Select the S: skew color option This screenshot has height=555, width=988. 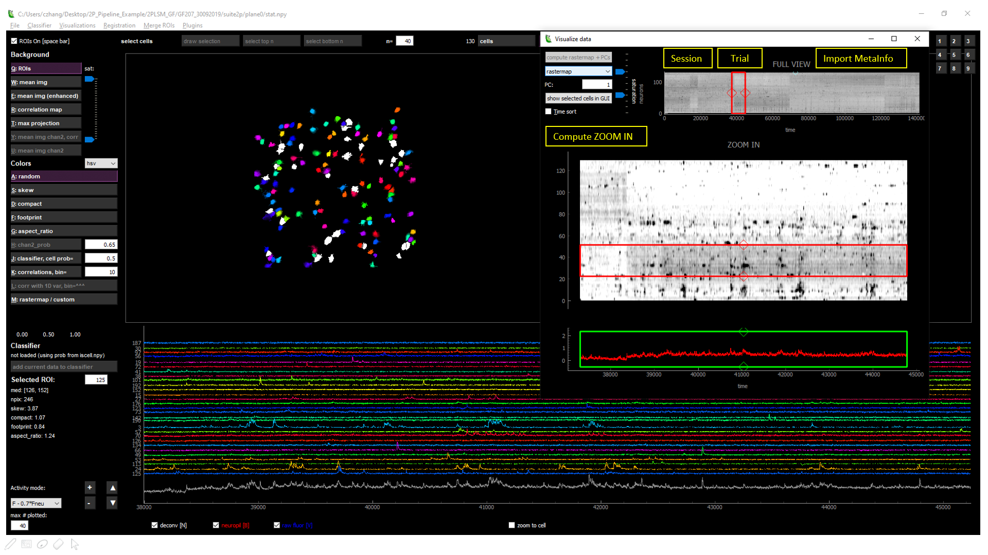pos(64,190)
